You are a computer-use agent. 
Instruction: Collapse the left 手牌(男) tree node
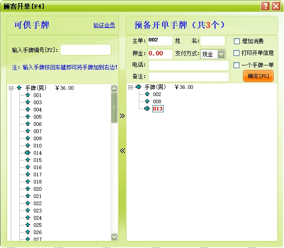[x=11, y=88]
